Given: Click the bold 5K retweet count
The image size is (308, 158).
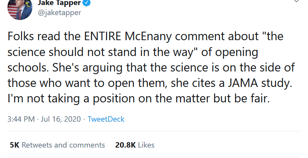Looking at the screenshot, I should [14, 145].
